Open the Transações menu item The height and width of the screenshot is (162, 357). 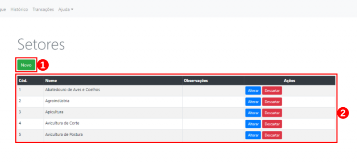point(43,9)
